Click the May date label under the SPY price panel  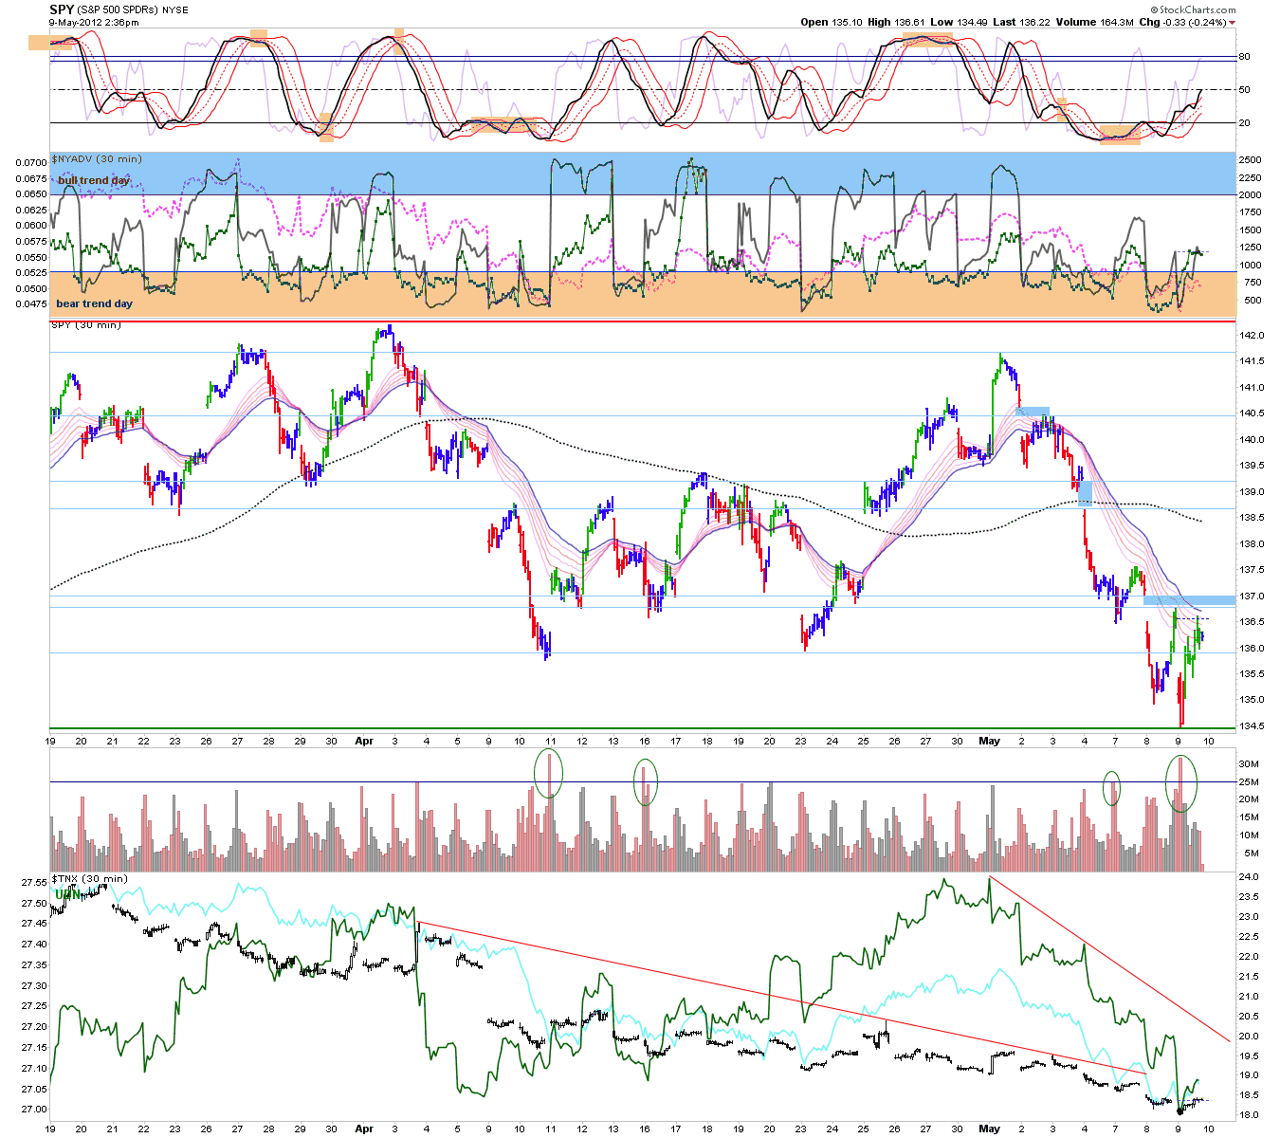coord(989,742)
